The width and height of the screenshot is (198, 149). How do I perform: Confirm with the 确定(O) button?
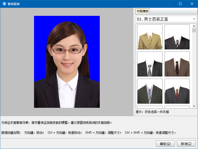(x=165, y=143)
